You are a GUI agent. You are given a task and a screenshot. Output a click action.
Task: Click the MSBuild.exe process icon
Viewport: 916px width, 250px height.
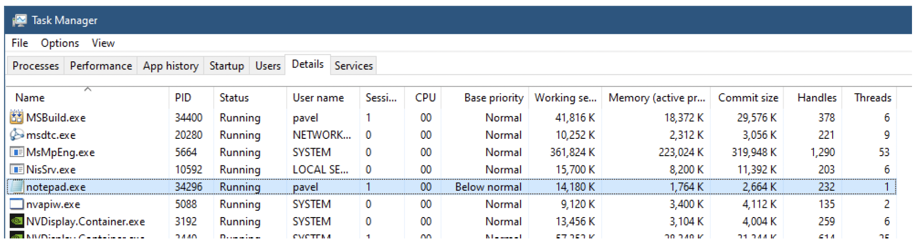(17, 117)
